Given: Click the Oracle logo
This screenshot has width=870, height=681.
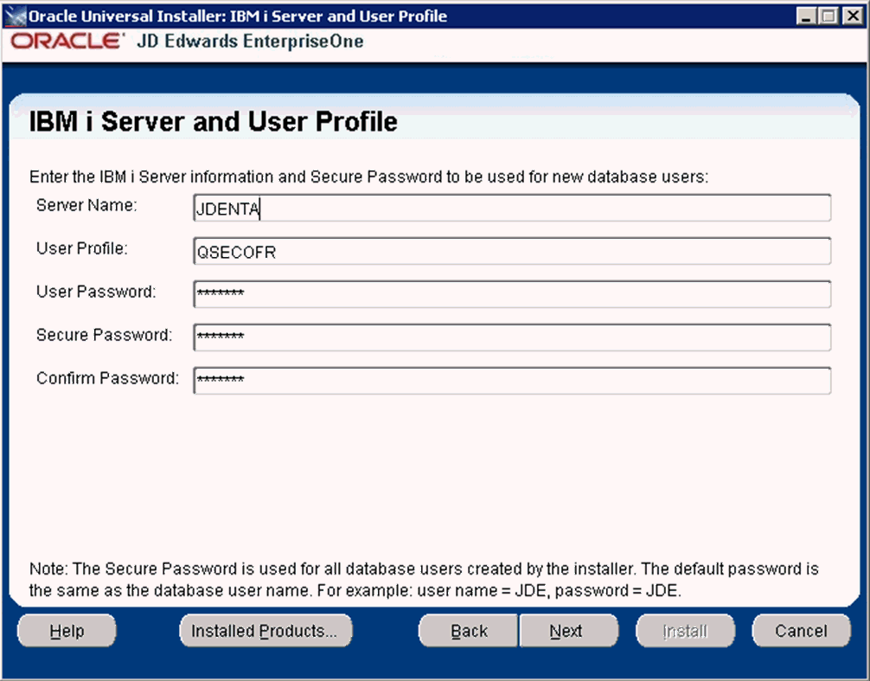Looking at the screenshot, I should [x=67, y=41].
